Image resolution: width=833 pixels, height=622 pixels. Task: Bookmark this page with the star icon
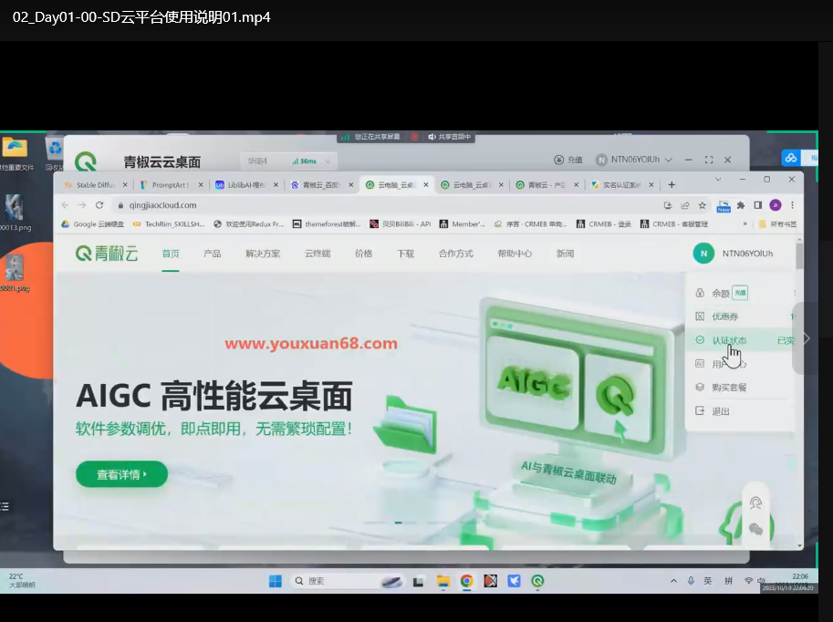(x=703, y=205)
